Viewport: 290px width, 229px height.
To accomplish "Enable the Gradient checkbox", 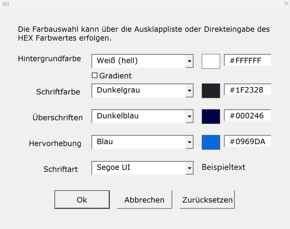I will pos(94,76).
